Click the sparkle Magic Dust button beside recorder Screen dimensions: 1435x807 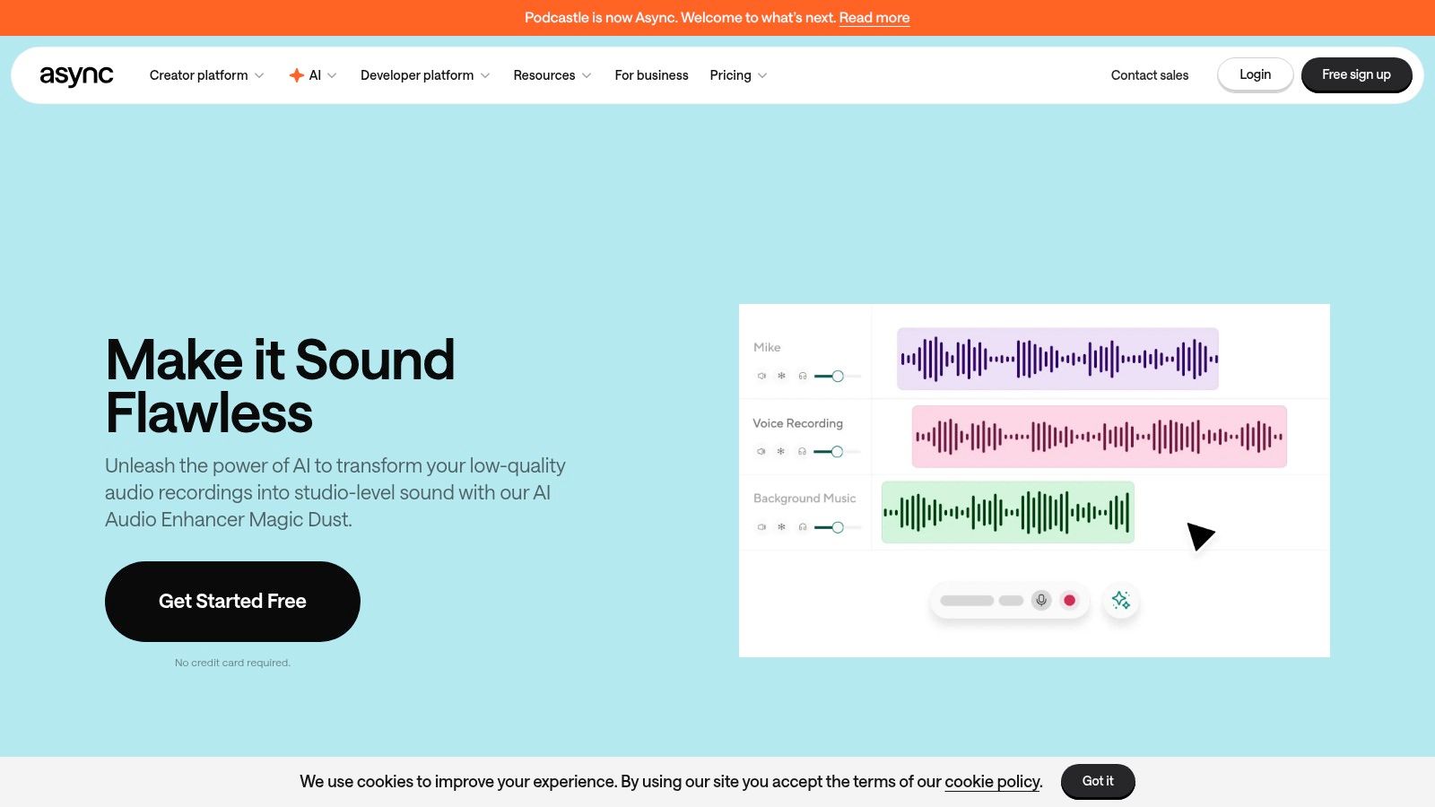coord(1121,600)
